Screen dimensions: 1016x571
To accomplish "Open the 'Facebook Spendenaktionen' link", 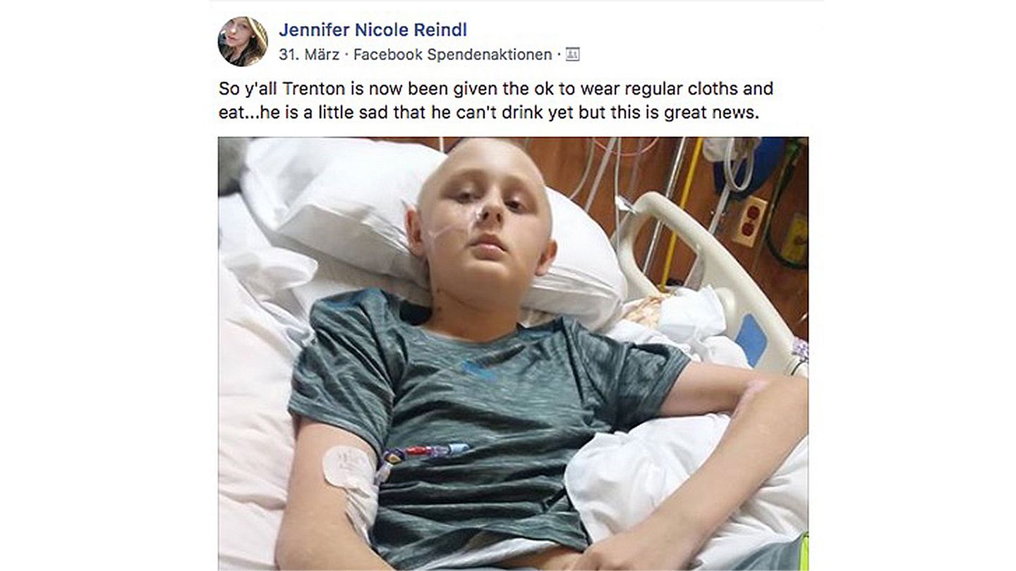I will pos(452,54).
